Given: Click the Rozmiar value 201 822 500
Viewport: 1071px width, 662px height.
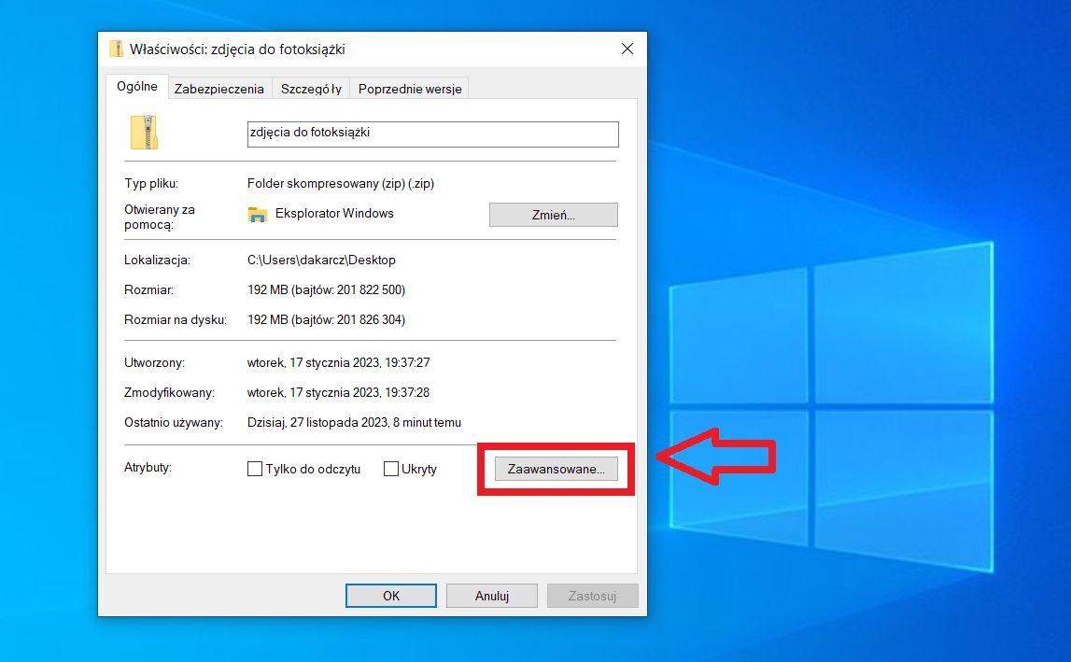Looking at the screenshot, I should (327, 289).
